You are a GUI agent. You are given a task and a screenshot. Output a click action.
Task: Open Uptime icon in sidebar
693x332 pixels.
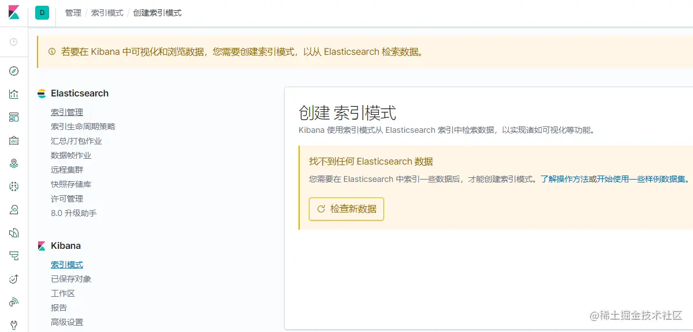(x=14, y=279)
